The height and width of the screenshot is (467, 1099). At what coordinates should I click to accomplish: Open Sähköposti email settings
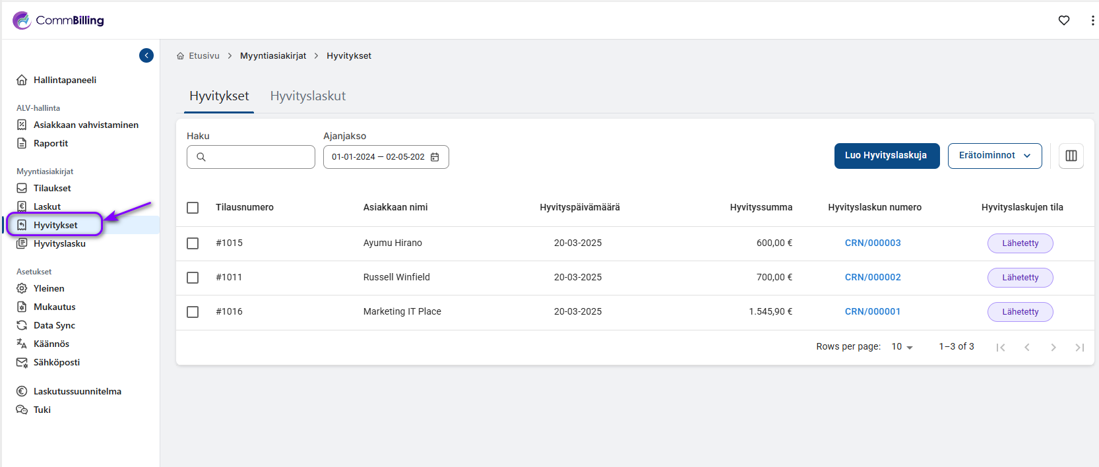coord(56,362)
